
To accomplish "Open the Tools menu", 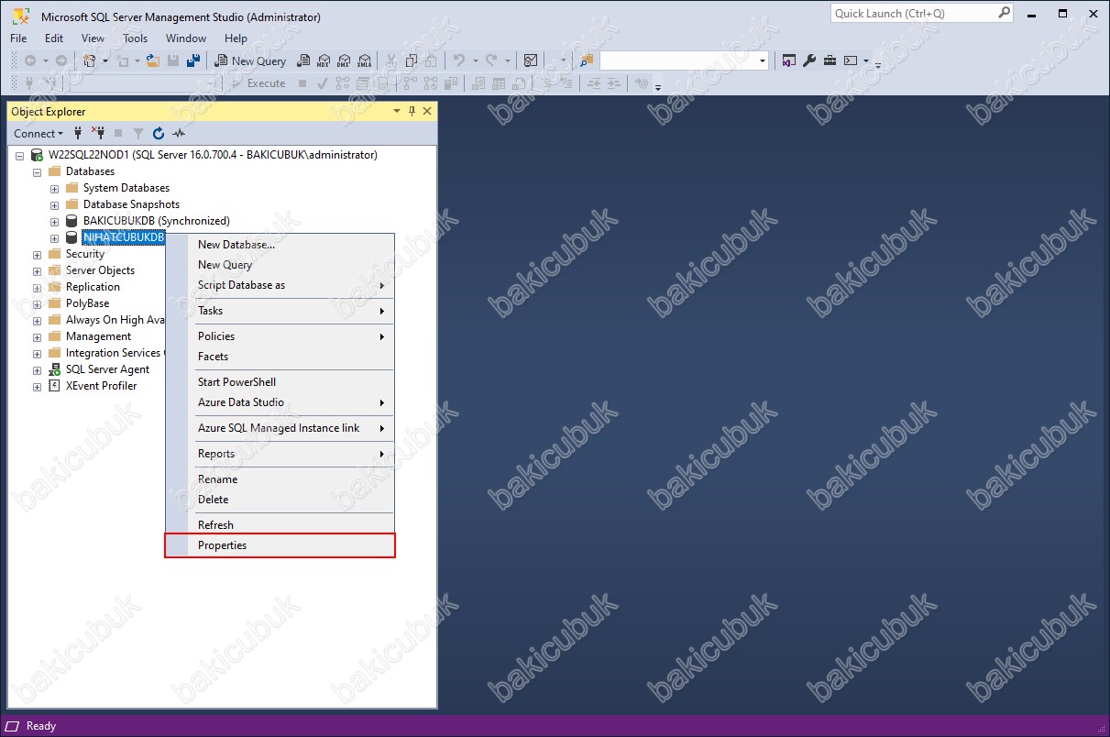I will click(135, 38).
